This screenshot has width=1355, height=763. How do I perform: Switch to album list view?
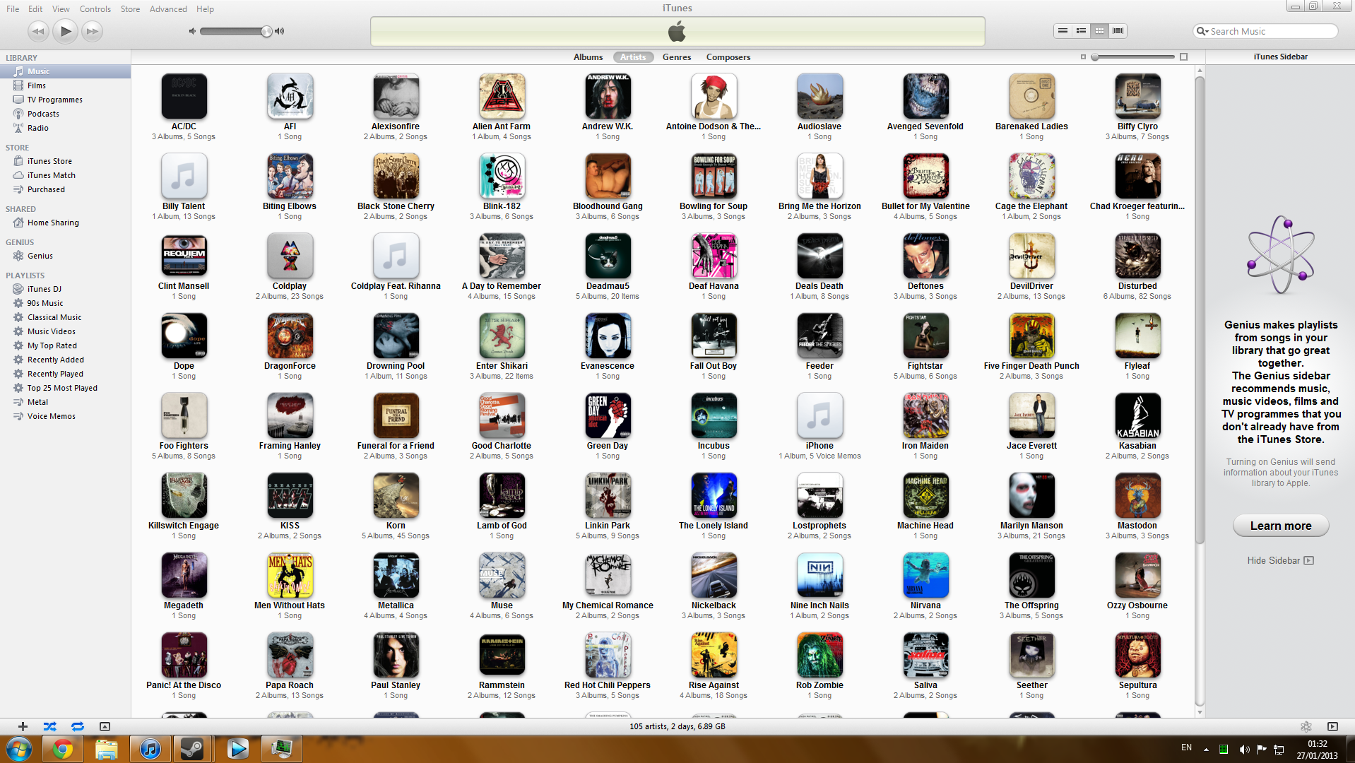click(x=1081, y=31)
